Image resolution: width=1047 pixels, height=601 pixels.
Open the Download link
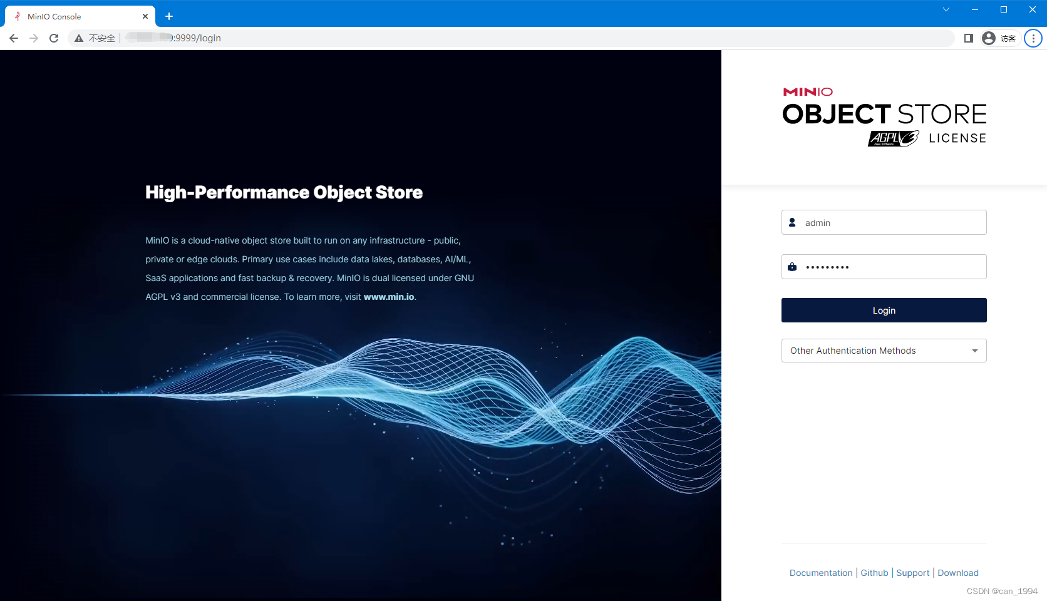[x=958, y=573]
